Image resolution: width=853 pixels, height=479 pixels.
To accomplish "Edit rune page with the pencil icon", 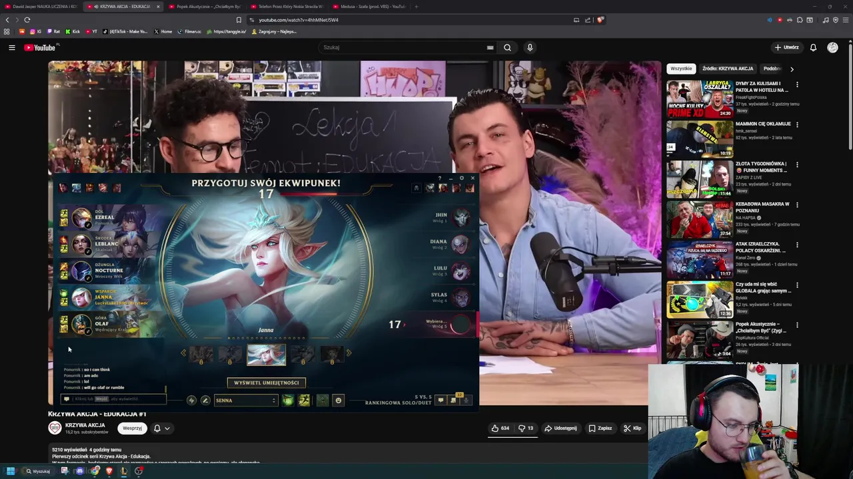I will pos(205,400).
